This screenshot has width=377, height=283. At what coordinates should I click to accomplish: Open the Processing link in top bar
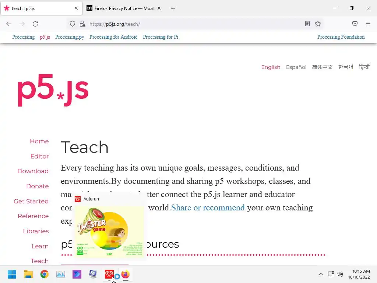click(23, 37)
